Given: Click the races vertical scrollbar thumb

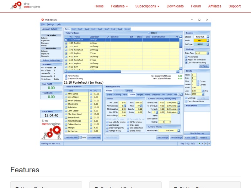Looking at the screenshot, I should coord(181,43).
